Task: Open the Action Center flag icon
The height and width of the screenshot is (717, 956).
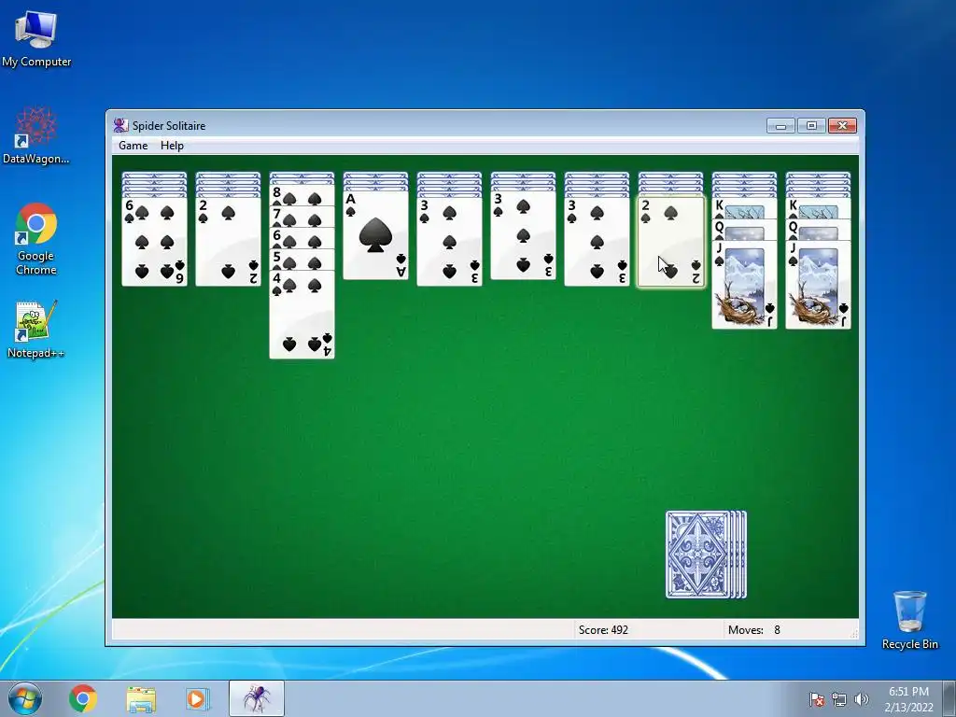Action: pos(816,698)
